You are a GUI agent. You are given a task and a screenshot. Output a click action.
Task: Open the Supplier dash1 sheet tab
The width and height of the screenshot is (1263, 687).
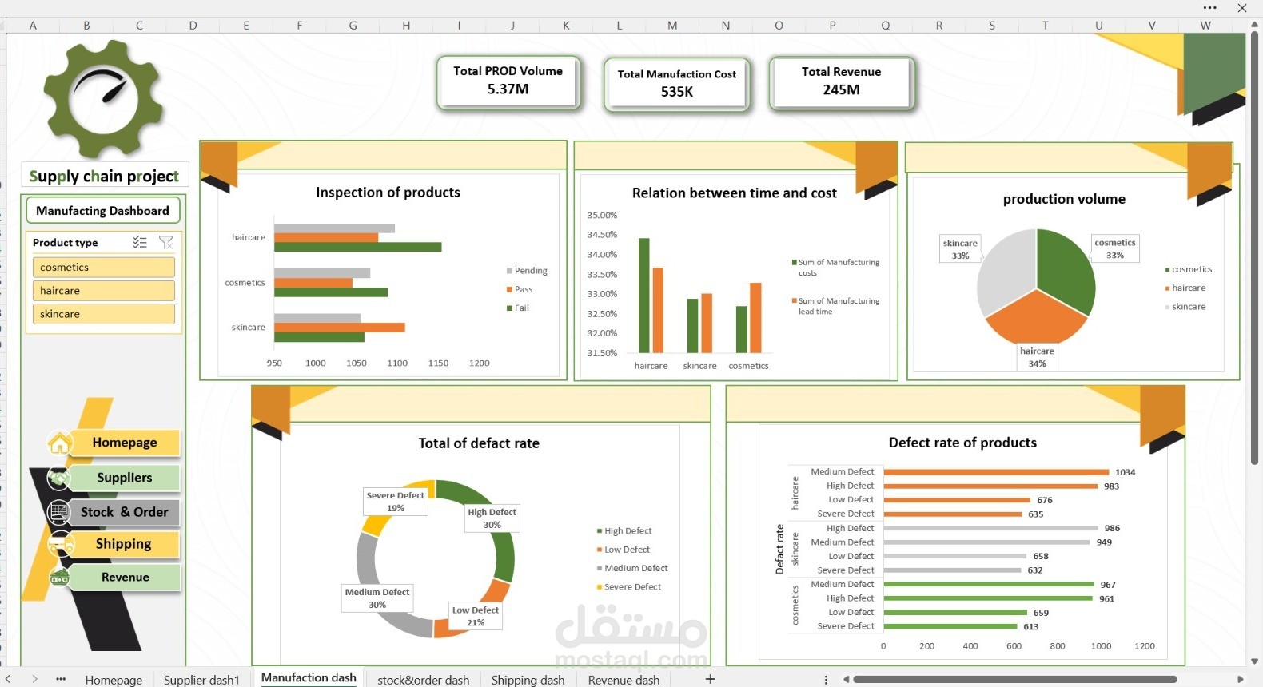201,680
